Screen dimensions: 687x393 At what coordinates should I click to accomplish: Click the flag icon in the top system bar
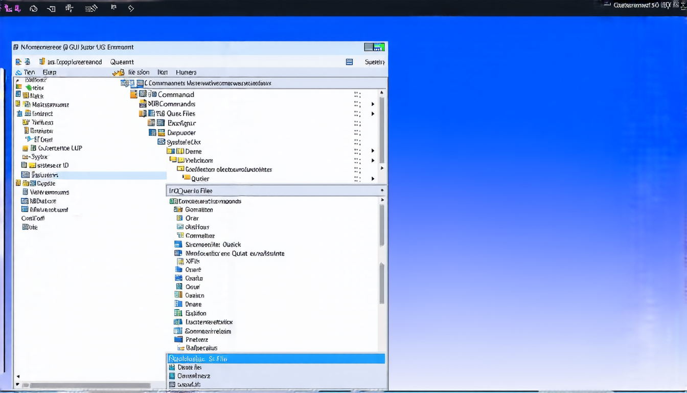[x=113, y=8]
